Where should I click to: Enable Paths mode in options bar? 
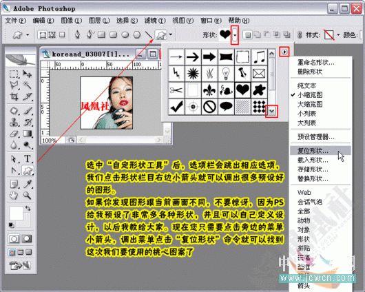click(52, 35)
